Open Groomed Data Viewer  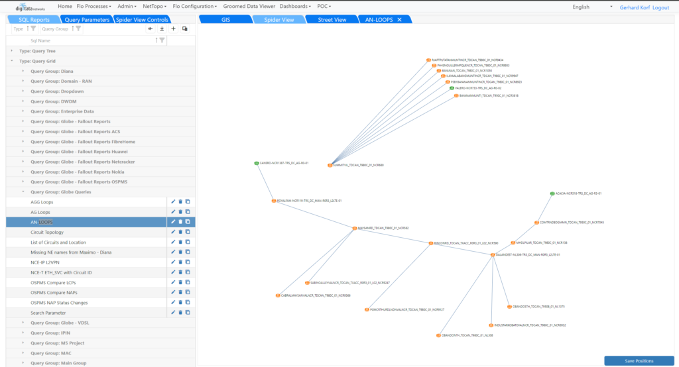tap(249, 6)
